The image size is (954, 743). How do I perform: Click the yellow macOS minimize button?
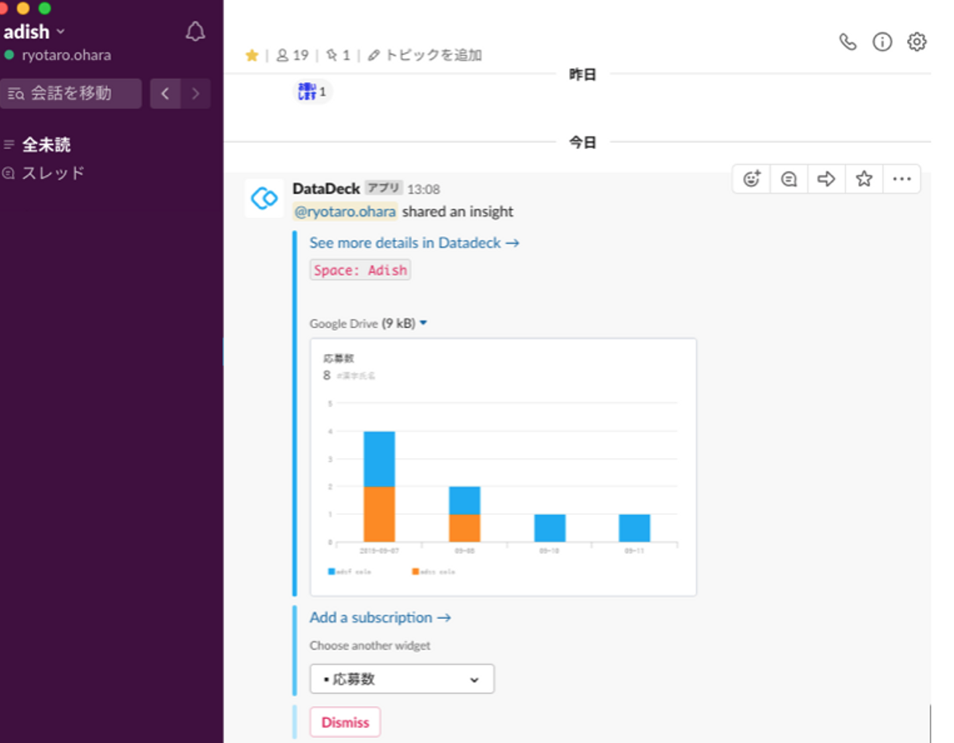(23, 7)
